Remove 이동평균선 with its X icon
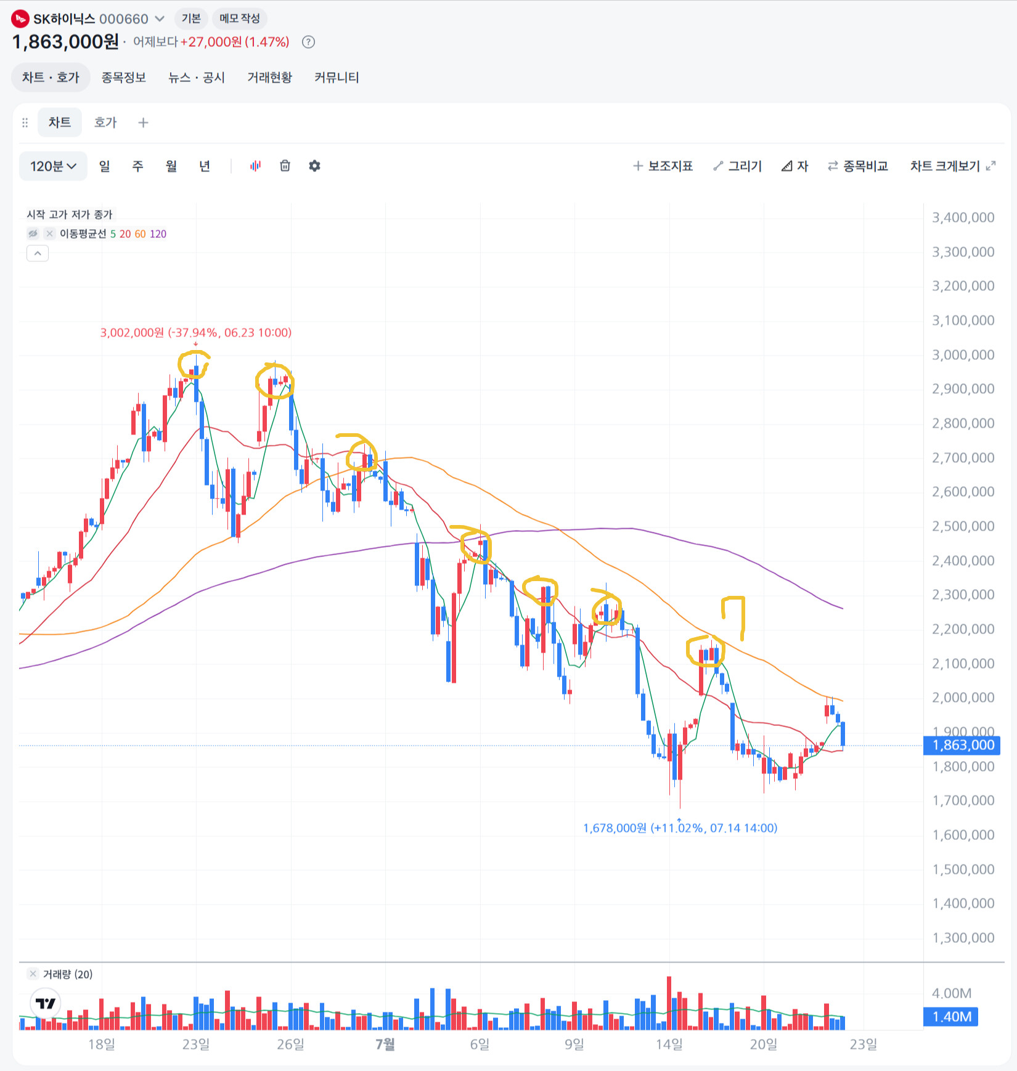Viewport: 1017px width, 1071px height. (x=50, y=234)
